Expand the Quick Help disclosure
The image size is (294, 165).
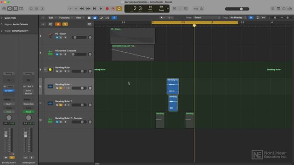click(x=2, y=18)
